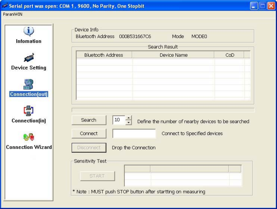This screenshot has width=277, height=209.
Task: Open the Connection(in) computers icon
Action: click(29, 111)
